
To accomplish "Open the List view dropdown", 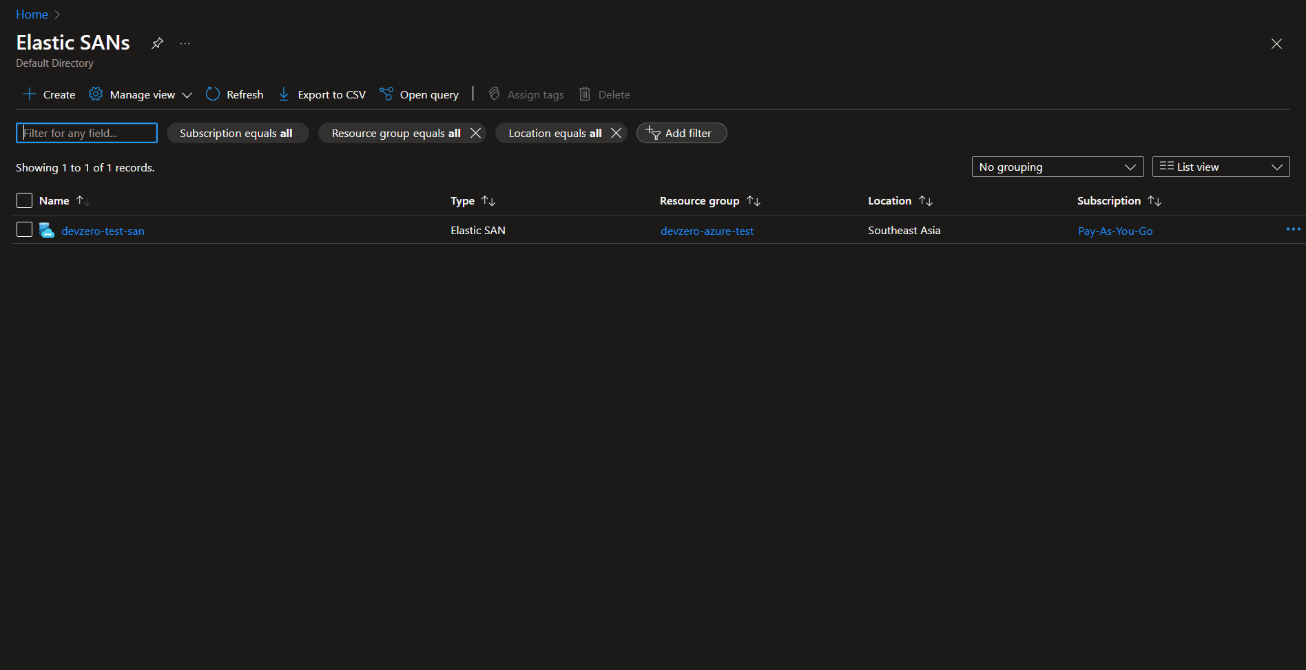I will point(1221,166).
